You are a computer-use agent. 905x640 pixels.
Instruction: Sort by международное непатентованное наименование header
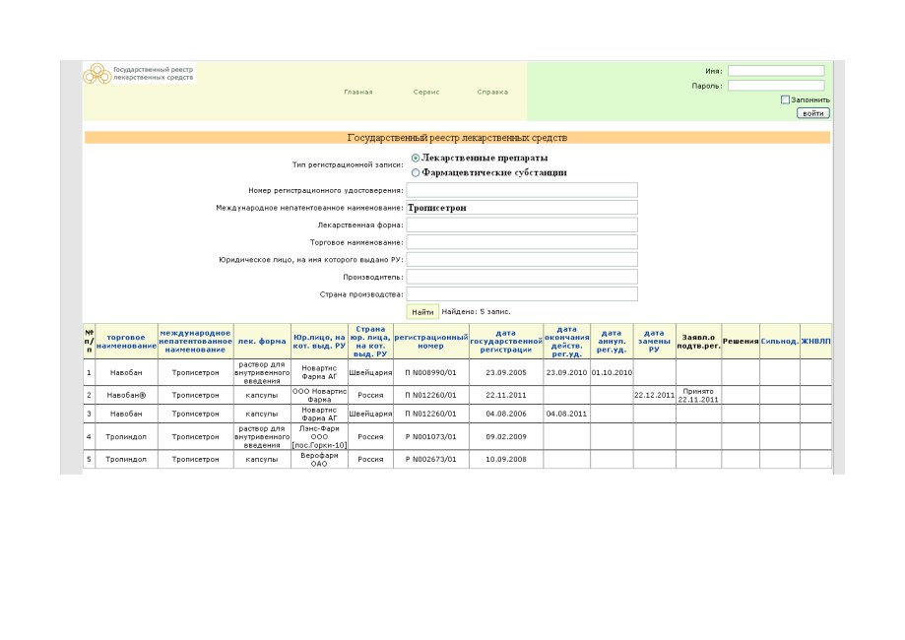[x=195, y=342]
